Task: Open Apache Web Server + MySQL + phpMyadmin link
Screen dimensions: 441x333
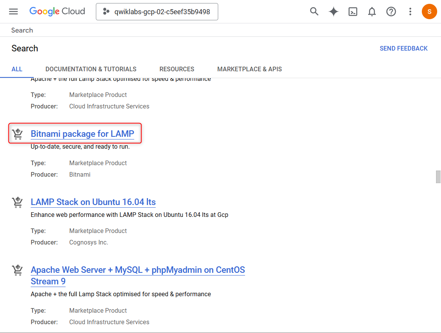Action: click(138, 276)
